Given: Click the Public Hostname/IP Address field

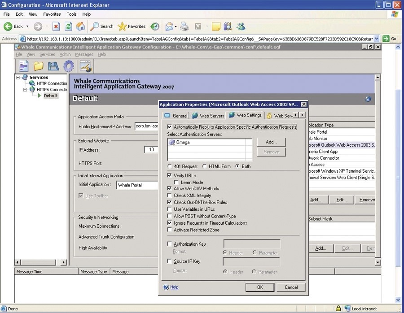Looking at the screenshot, I should [147, 126].
